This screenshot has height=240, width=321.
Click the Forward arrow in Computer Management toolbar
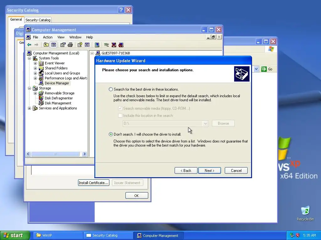coord(36,45)
